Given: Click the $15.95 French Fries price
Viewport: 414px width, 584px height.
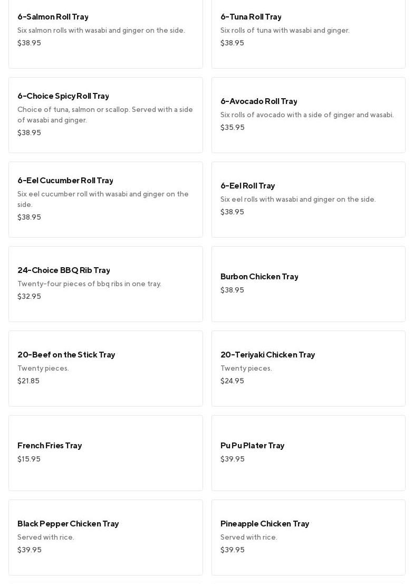Looking at the screenshot, I should point(29,459).
